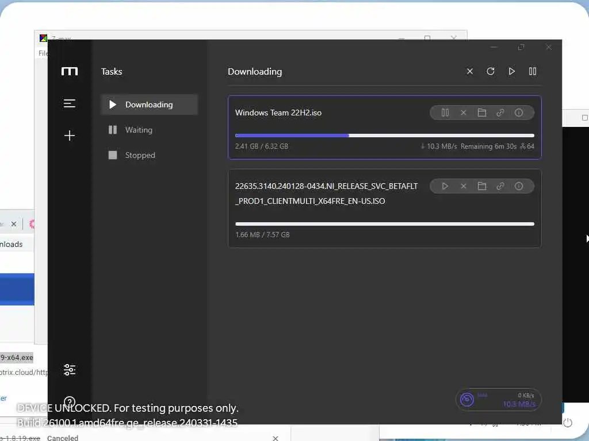Remove the Windows Team 22H2.iso task
The height and width of the screenshot is (441, 589).
click(464, 113)
